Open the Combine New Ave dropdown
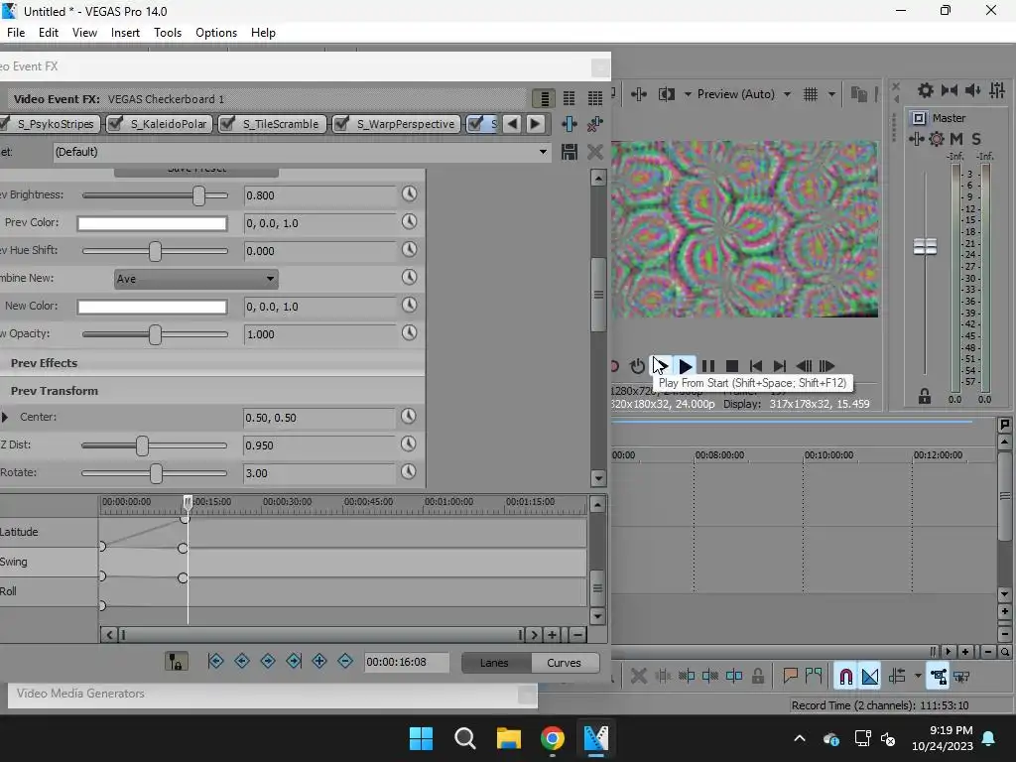 [195, 279]
